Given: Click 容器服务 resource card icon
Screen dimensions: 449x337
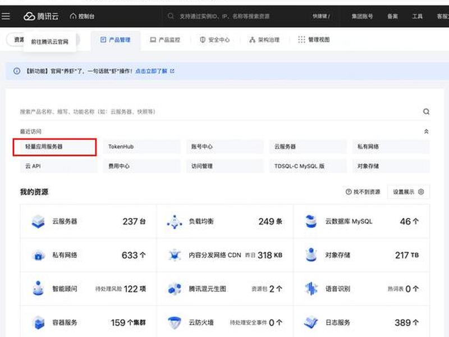Looking at the screenshot, I should [x=38, y=322].
